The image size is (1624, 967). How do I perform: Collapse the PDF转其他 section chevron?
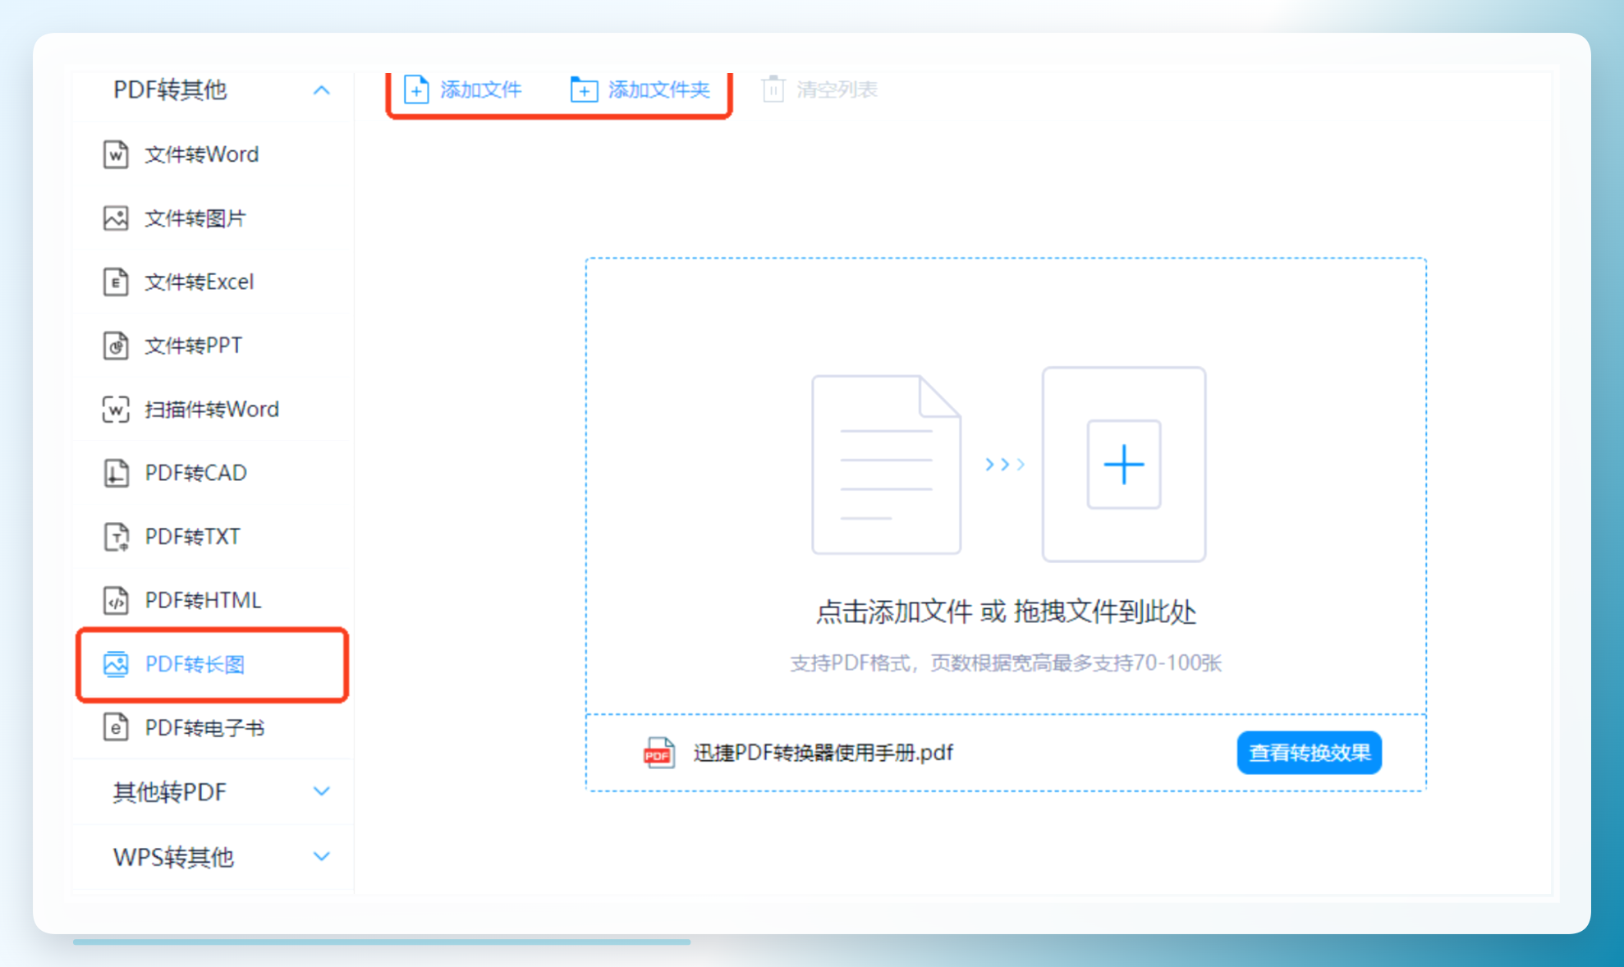pos(322,89)
